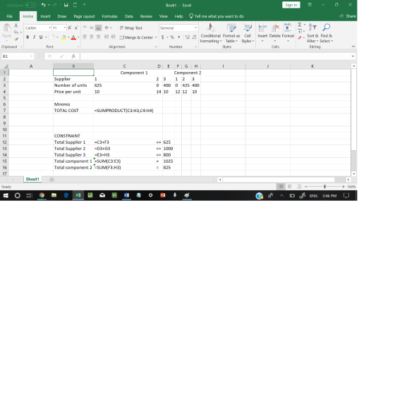Click the Decrease Font Size icon
395x394 pixels.
pos(76,27)
